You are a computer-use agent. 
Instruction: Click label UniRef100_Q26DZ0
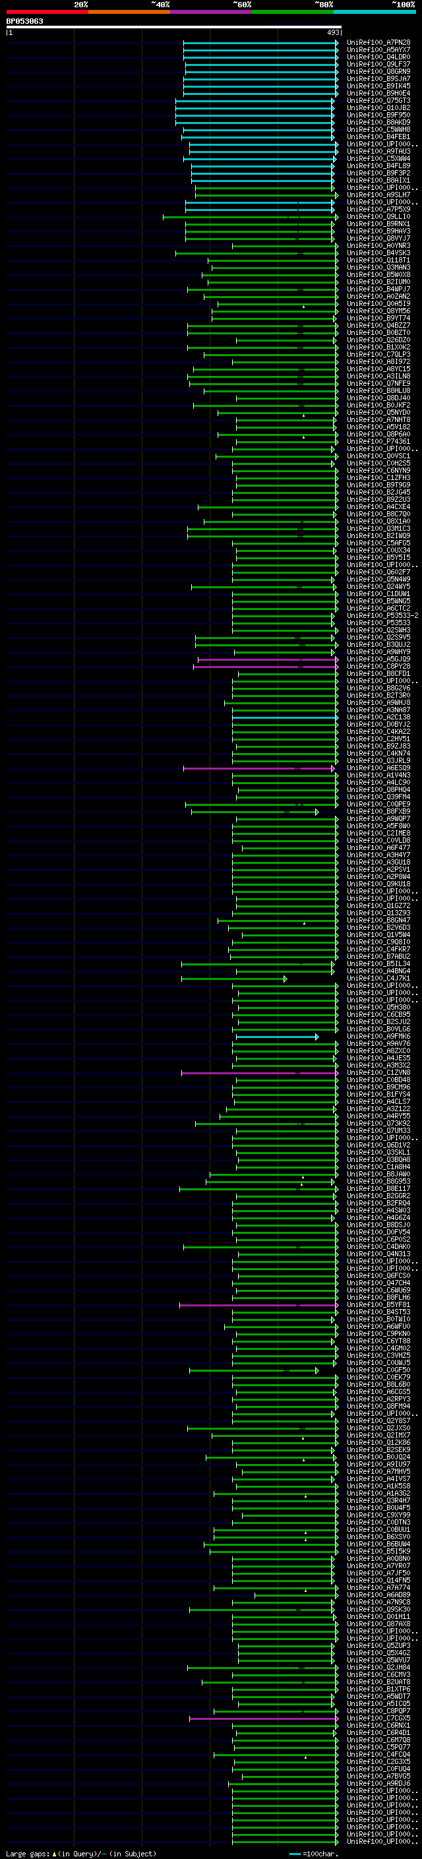378,340
